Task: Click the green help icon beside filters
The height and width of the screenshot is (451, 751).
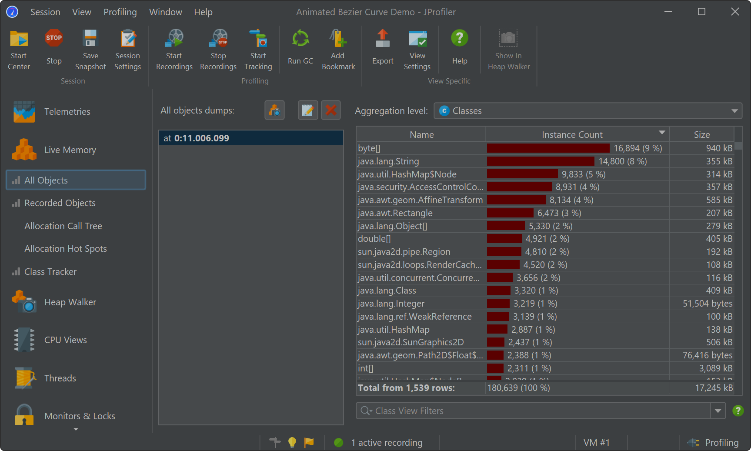Action: click(738, 411)
